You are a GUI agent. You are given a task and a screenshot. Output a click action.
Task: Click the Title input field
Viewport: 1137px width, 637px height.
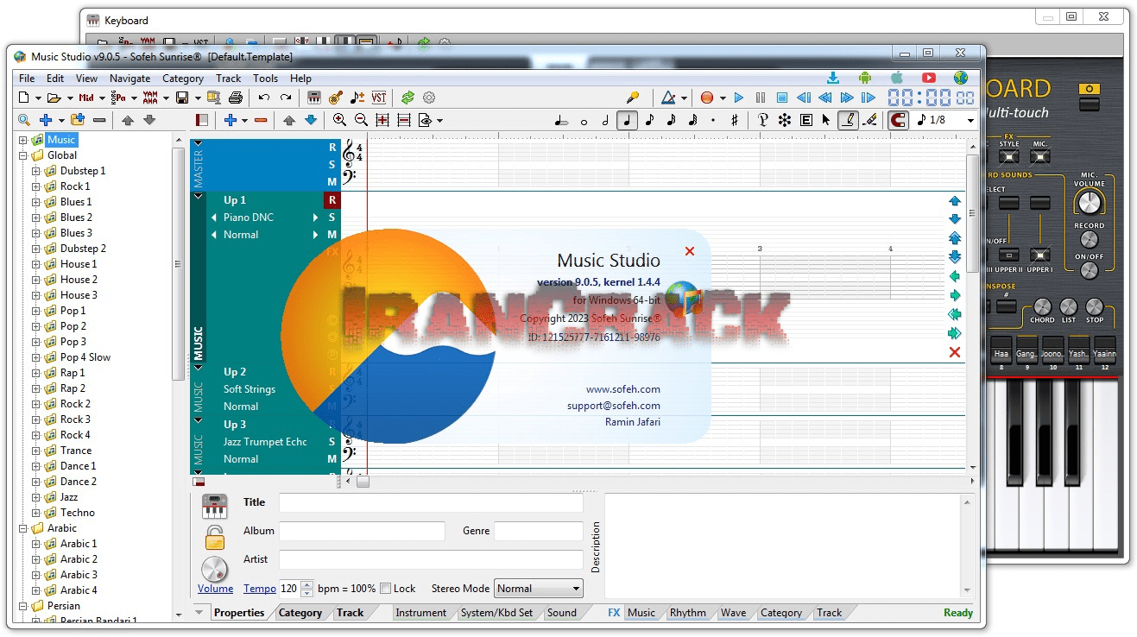pos(430,502)
